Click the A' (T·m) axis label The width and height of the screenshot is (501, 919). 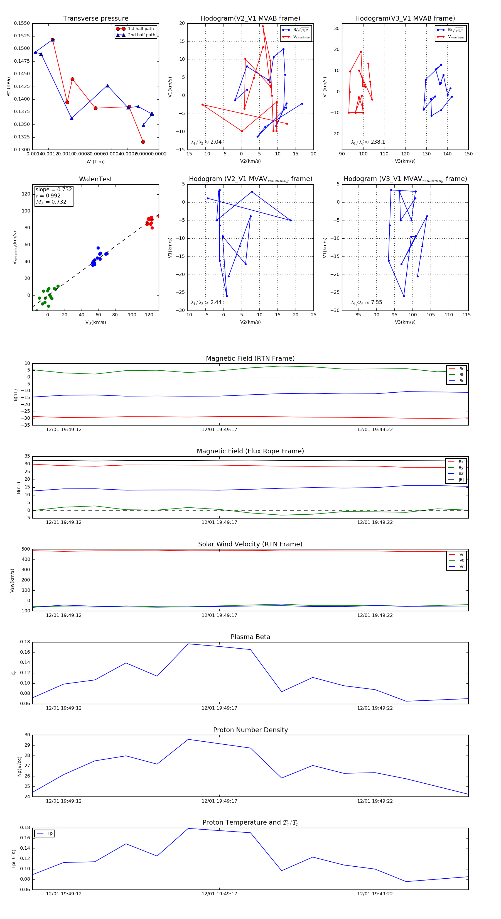click(x=95, y=162)
